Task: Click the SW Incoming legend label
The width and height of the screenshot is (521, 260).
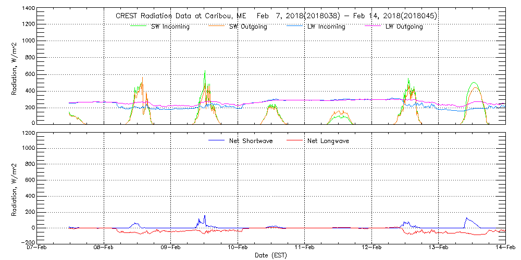Action: pos(168,27)
